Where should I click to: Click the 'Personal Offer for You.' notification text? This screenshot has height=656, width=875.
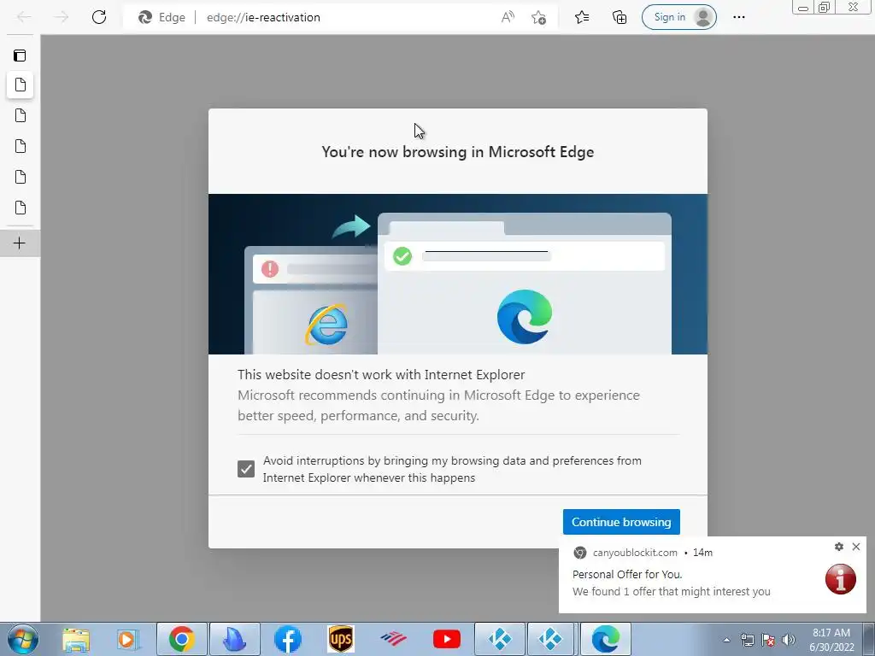tap(627, 574)
